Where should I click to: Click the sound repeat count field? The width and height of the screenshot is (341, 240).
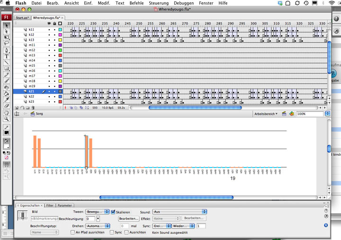click(201, 226)
